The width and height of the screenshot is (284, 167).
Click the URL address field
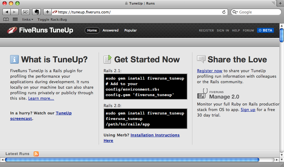click(139, 12)
